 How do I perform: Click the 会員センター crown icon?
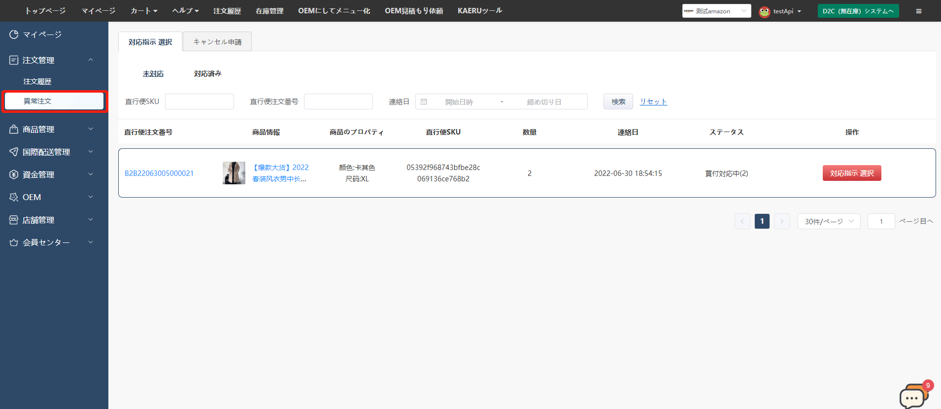(x=14, y=242)
